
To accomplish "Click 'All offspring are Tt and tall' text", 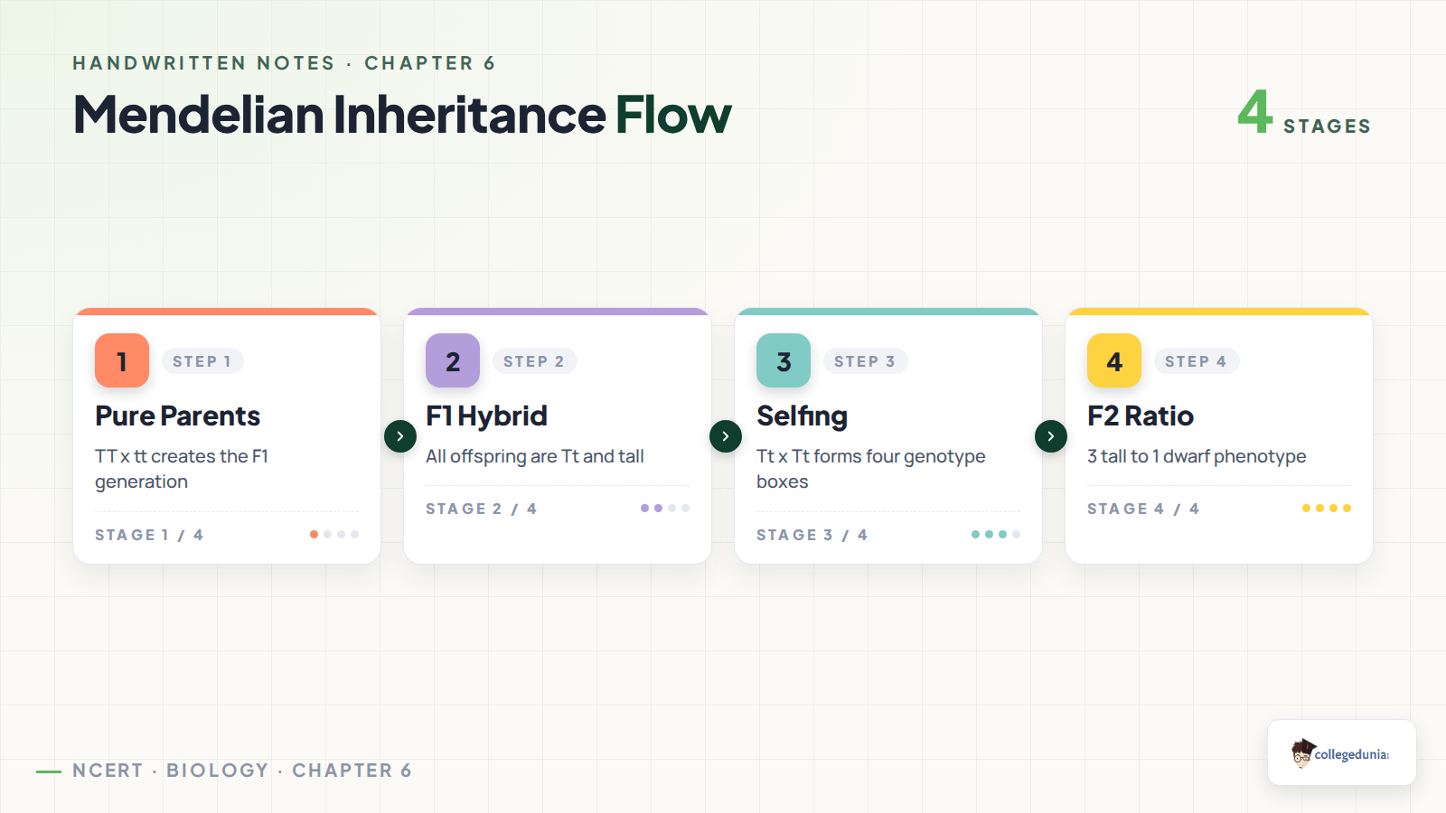I will [x=535, y=456].
